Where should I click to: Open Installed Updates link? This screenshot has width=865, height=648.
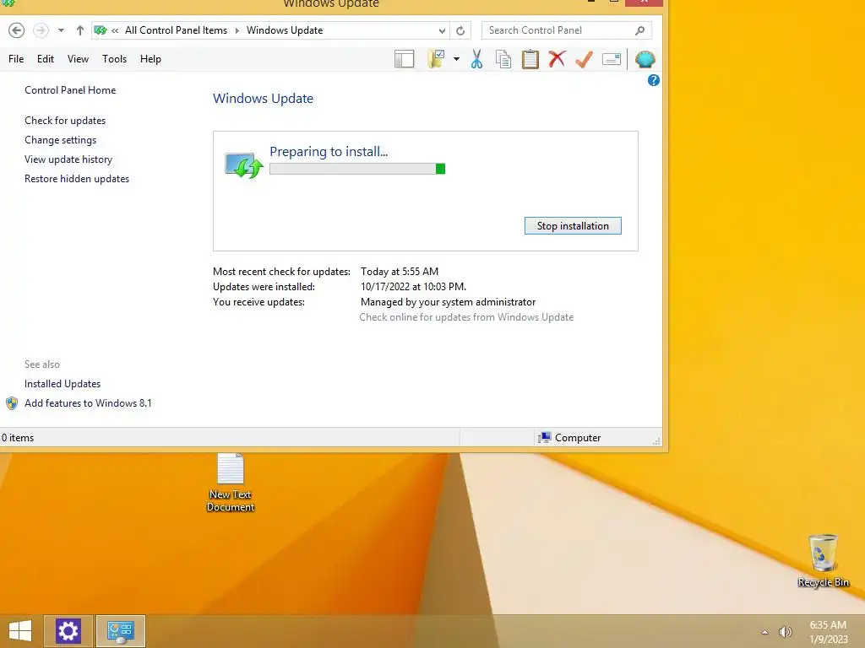[63, 384]
